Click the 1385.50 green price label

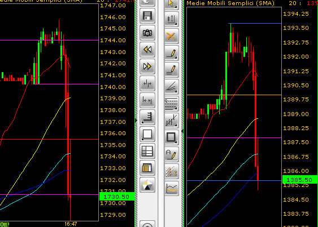point(300,180)
